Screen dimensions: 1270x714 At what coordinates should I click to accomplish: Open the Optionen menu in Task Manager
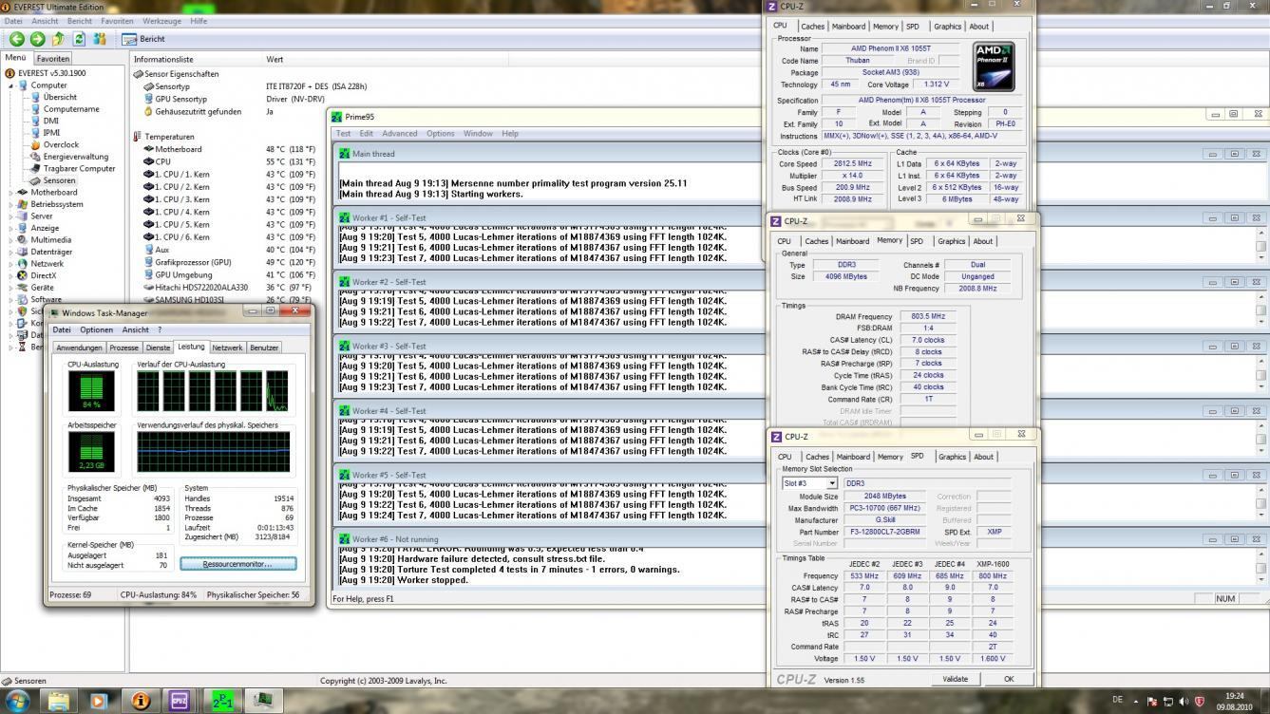[x=96, y=329]
